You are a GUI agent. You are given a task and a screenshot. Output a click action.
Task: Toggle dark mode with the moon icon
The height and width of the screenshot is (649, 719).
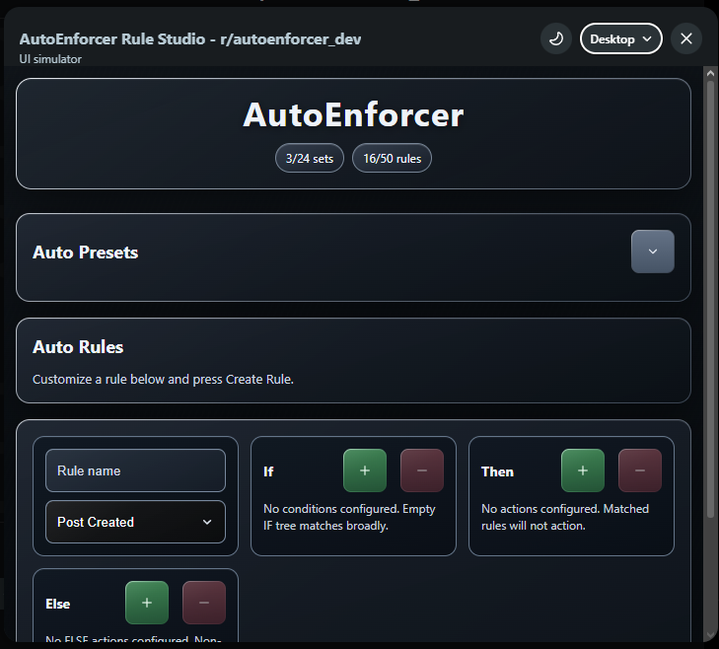[x=555, y=39]
